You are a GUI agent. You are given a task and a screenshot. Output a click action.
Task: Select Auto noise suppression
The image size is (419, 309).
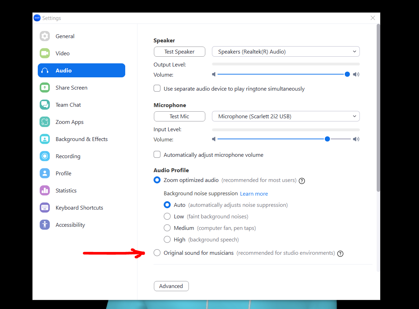167,205
